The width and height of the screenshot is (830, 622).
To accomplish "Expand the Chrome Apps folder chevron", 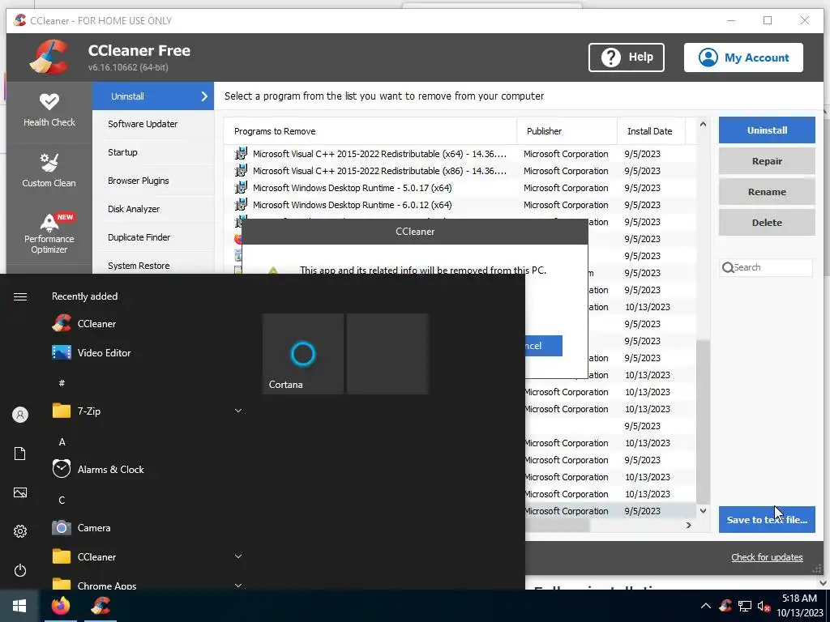I will click(x=238, y=586).
